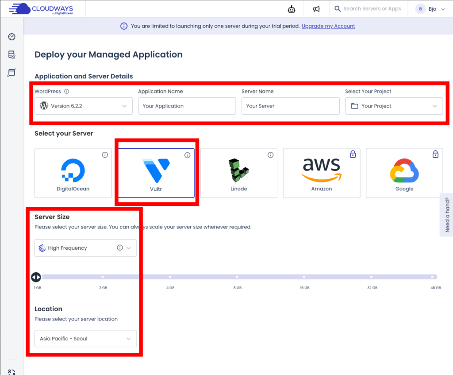Click the DigitalOcean card info icon
The height and width of the screenshot is (375, 453).
pyautogui.click(x=105, y=155)
